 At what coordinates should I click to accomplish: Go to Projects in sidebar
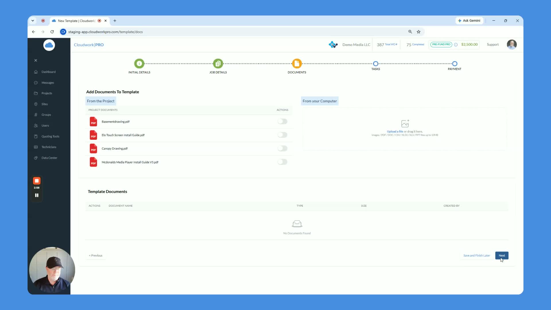click(46, 93)
